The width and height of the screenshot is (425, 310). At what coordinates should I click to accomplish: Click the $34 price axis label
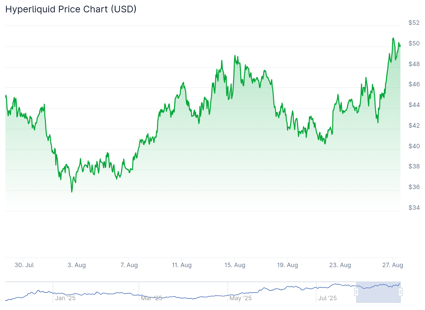click(x=414, y=208)
